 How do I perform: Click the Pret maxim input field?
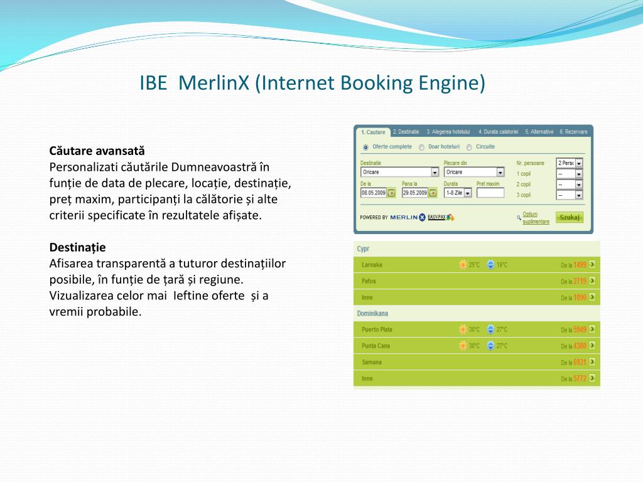(x=490, y=193)
